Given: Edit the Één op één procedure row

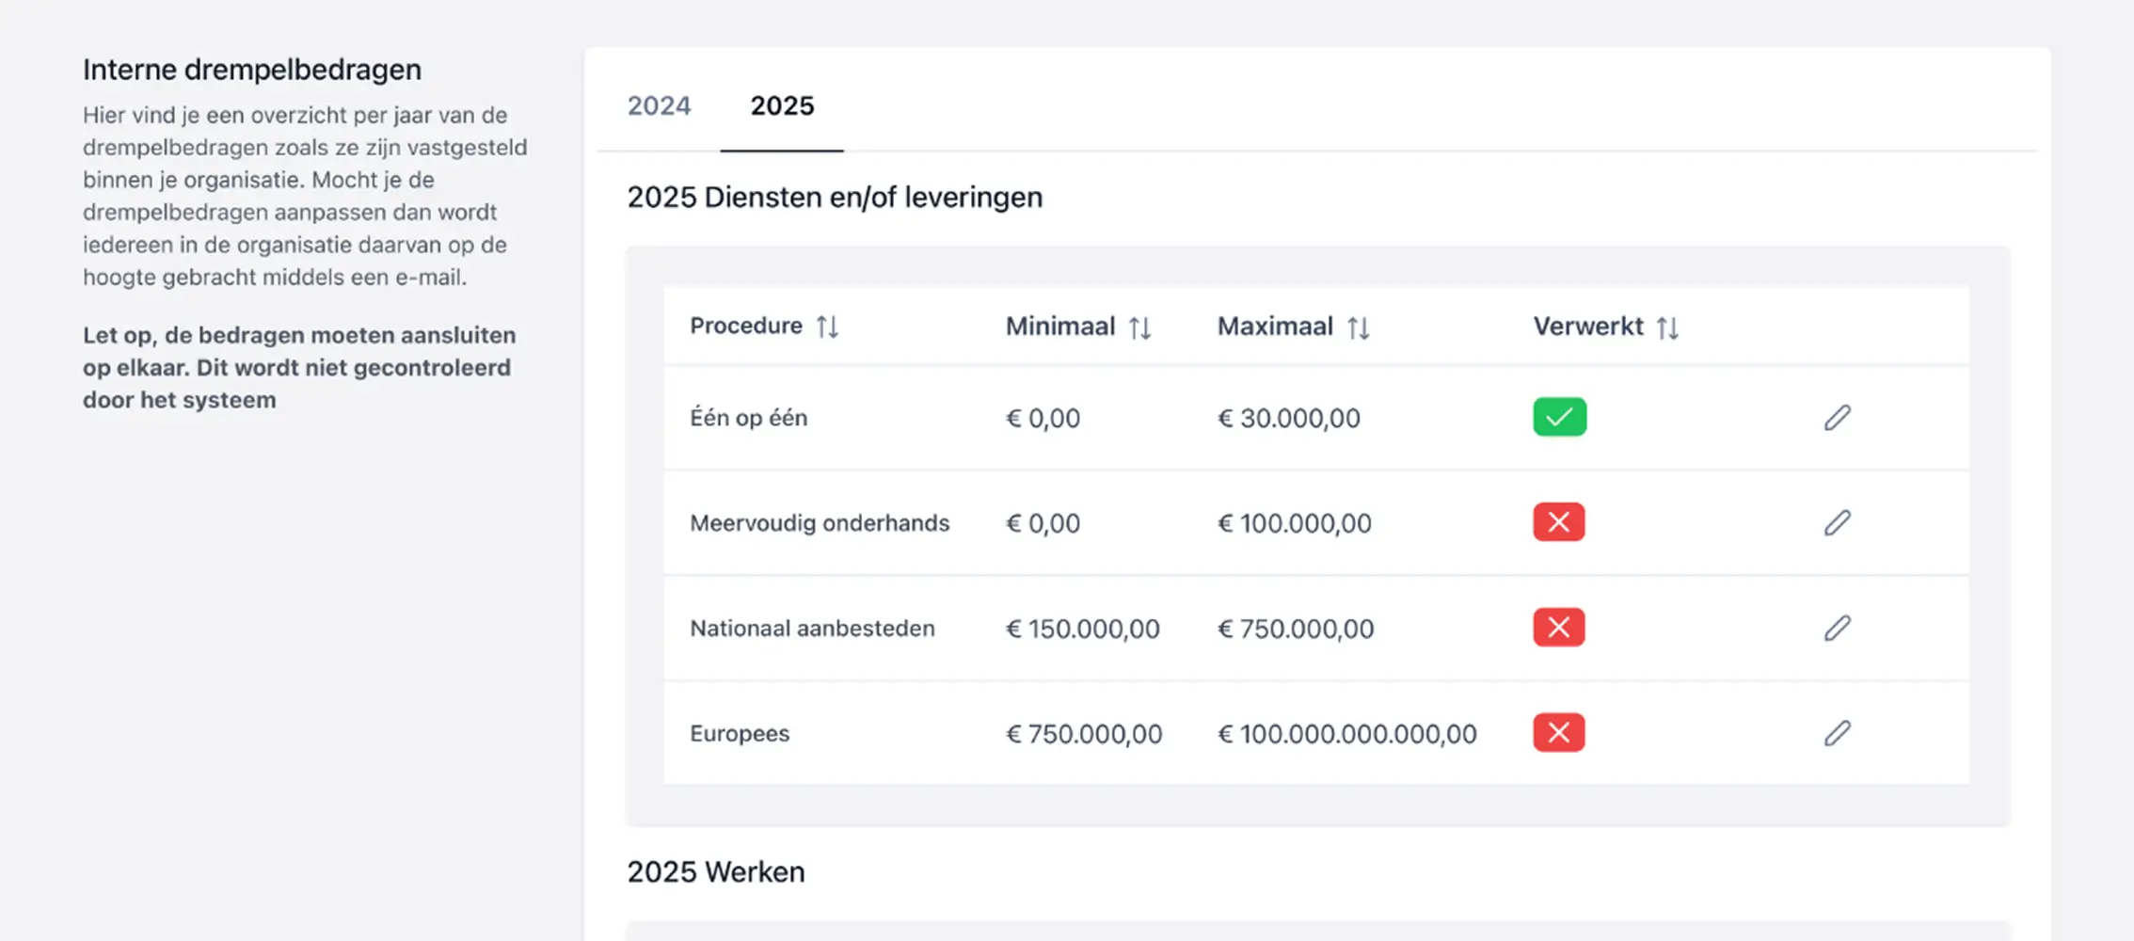Looking at the screenshot, I should tap(1836, 417).
